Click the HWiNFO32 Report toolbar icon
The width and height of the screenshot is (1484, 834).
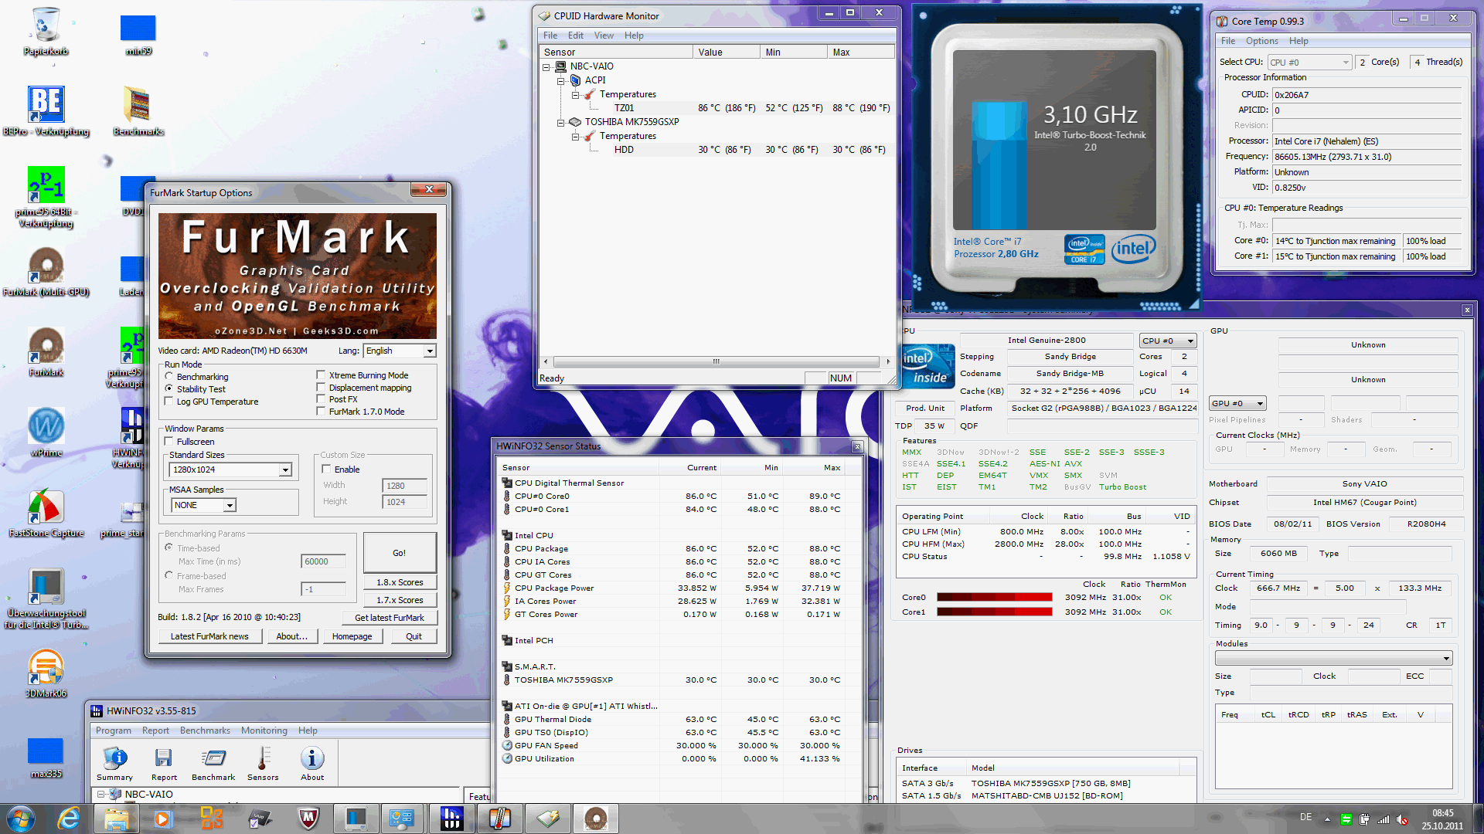click(x=164, y=760)
